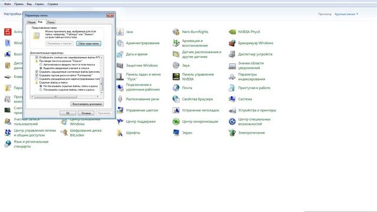Image resolution: width=377 pixels, height=212 pixels.
Task: Click the Отмена button
Action: pyautogui.click(x=86, y=113)
